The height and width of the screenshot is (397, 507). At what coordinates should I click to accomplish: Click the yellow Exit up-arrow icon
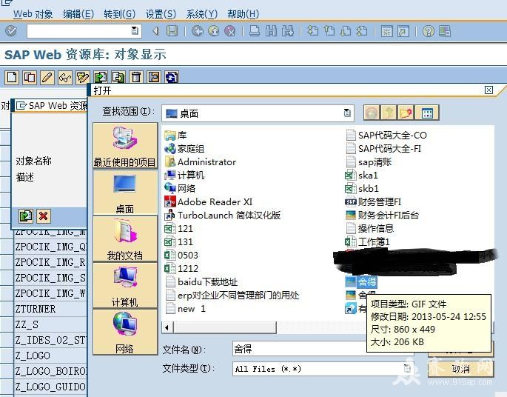click(x=213, y=31)
